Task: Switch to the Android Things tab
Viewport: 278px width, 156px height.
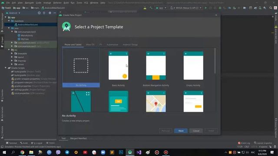Action: [130, 45]
